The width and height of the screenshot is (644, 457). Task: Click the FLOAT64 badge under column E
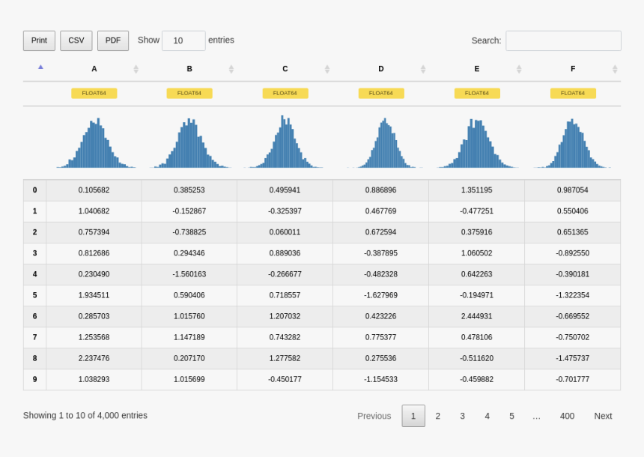[476, 93]
